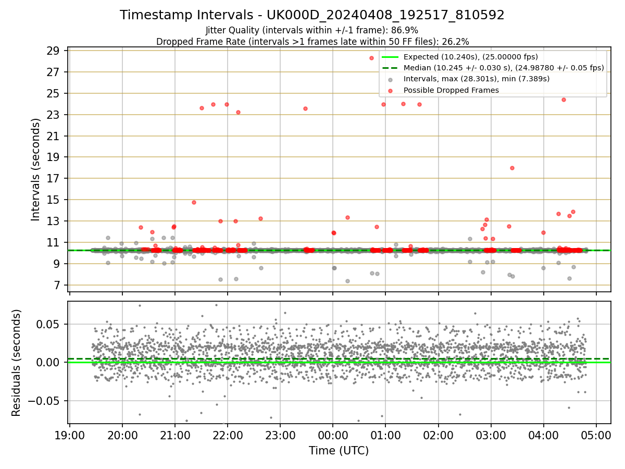Click the x-axis tick label "01:00"
Screen dimensions: 625x469
click(x=385, y=435)
